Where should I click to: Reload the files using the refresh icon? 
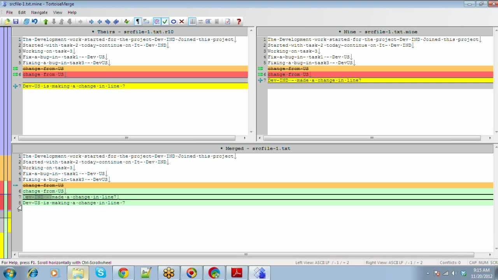coord(26,22)
